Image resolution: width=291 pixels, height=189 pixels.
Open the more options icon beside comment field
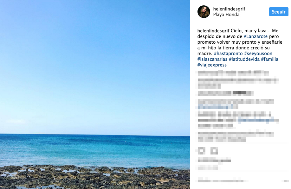(x=285, y=181)
